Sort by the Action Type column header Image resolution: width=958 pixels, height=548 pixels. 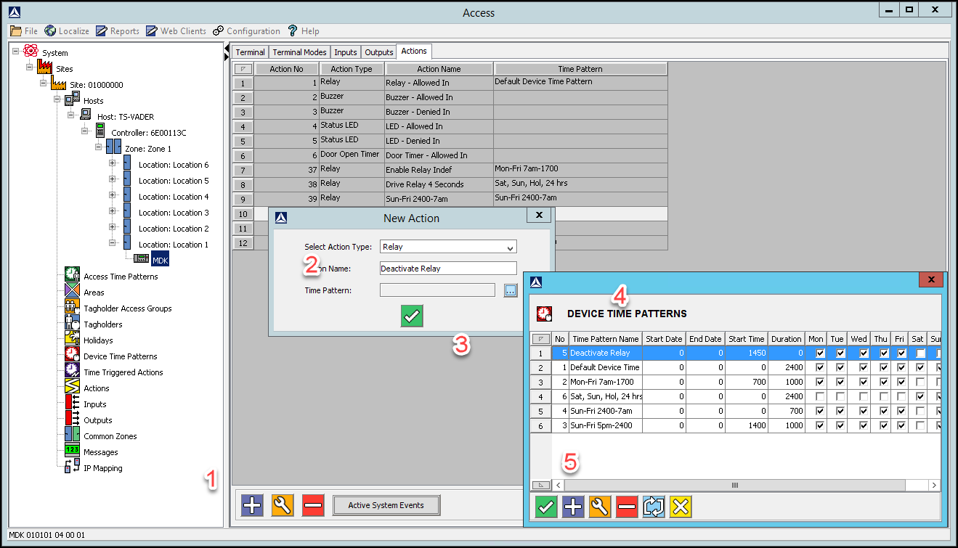352,69
